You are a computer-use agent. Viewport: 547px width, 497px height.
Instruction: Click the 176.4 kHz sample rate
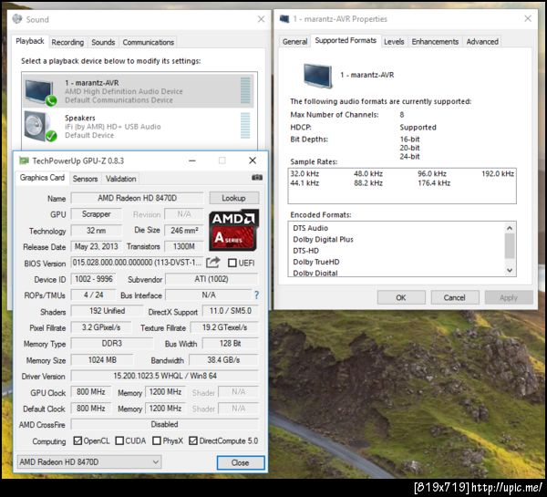[x=434, y=183]
